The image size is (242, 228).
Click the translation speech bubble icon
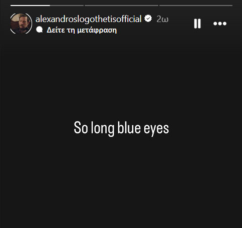coord(40,30)
